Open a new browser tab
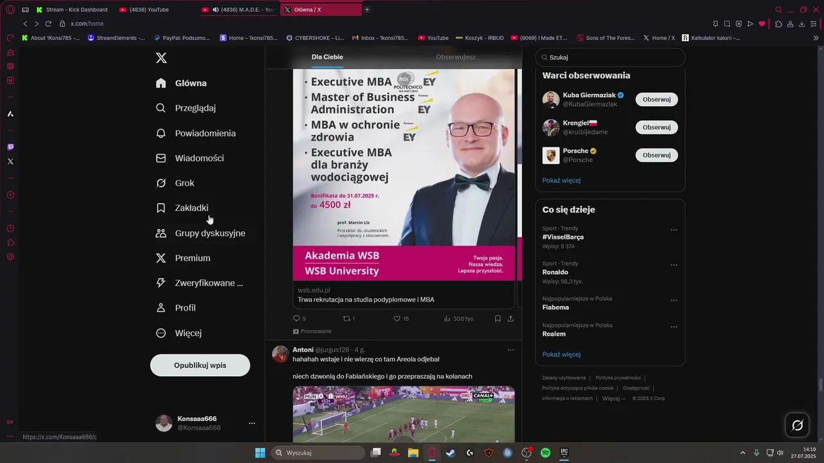 pos(367,10)
